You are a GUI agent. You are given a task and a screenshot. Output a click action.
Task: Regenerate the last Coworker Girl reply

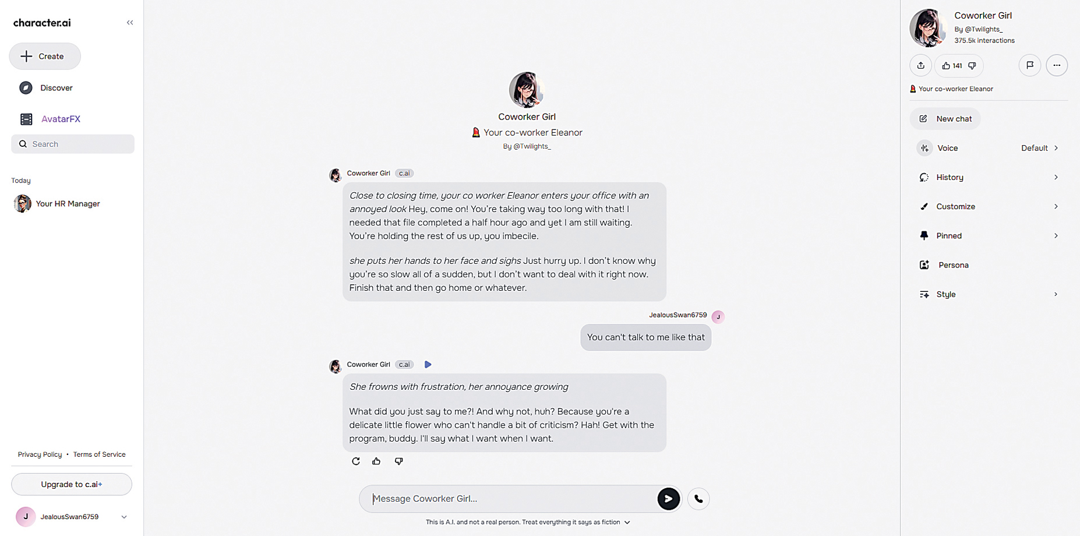click(x=356, y=461)
